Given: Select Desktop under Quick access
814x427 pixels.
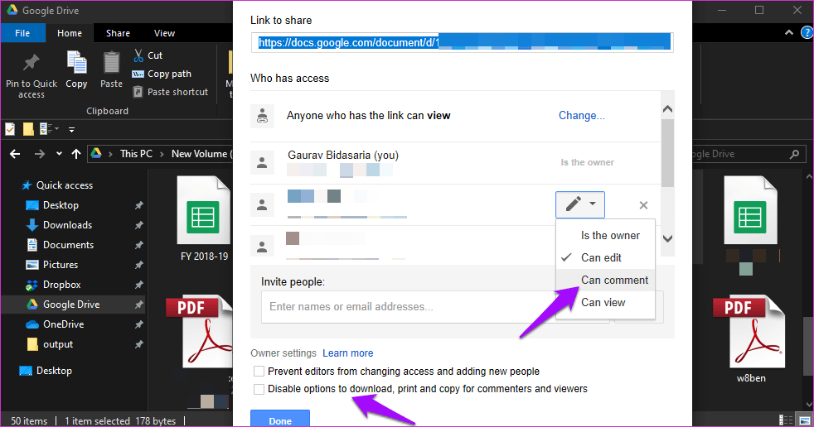Looking at the screenshot, I should [61, 205].
